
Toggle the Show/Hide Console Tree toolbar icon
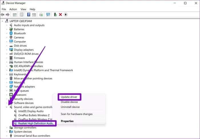point(15,15)
